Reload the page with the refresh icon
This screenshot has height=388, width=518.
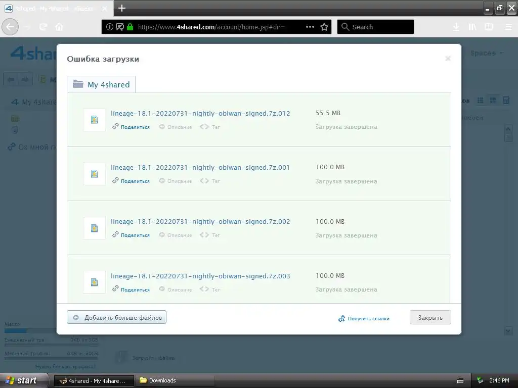tap(44, 27)
